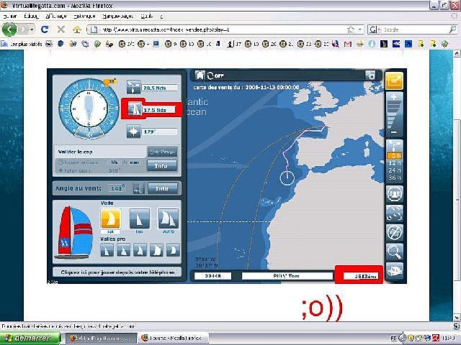
Task: Reload the page in Firefox
Action: tap(45, 29)
